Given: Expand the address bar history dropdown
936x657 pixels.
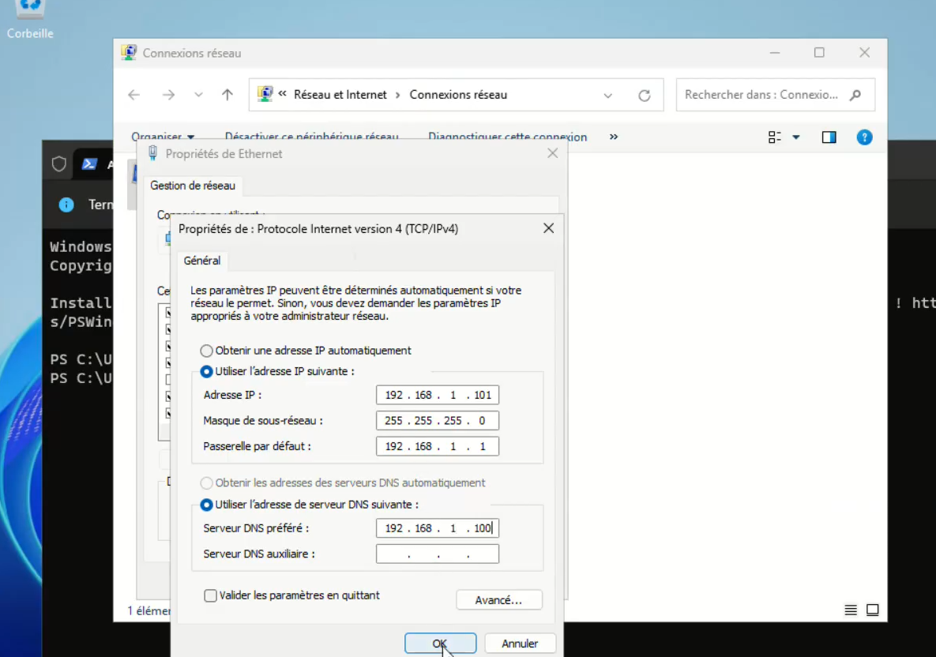Looking at the screenshot, I should 607,94.
